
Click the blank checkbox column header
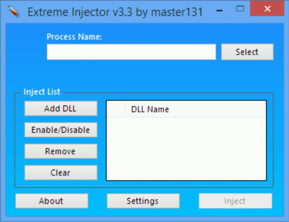[116, 109]
